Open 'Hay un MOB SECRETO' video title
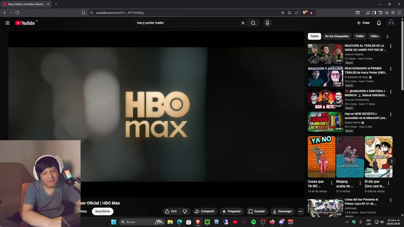 click(365, 116)
